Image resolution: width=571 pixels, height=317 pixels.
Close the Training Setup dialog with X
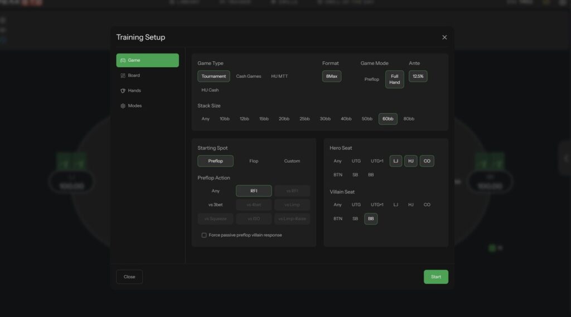[444, 37]
